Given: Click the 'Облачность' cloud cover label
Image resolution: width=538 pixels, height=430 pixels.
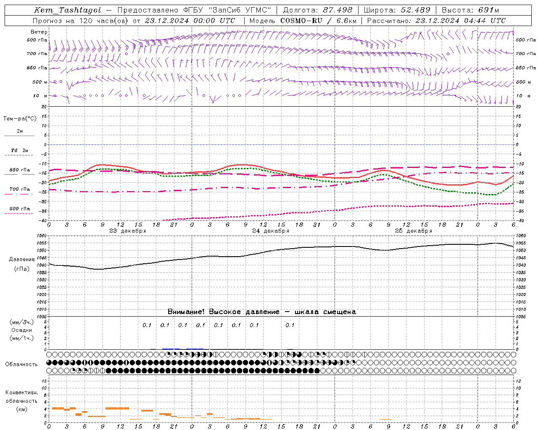Looking at the screenshot, I should click(21, 364).
